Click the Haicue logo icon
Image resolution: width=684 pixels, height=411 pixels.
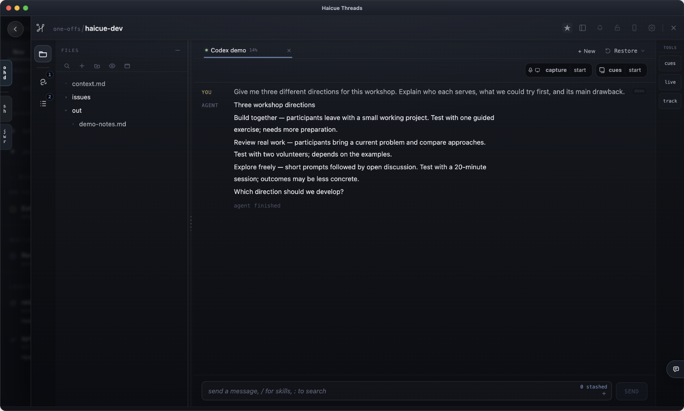click(41, 28)
